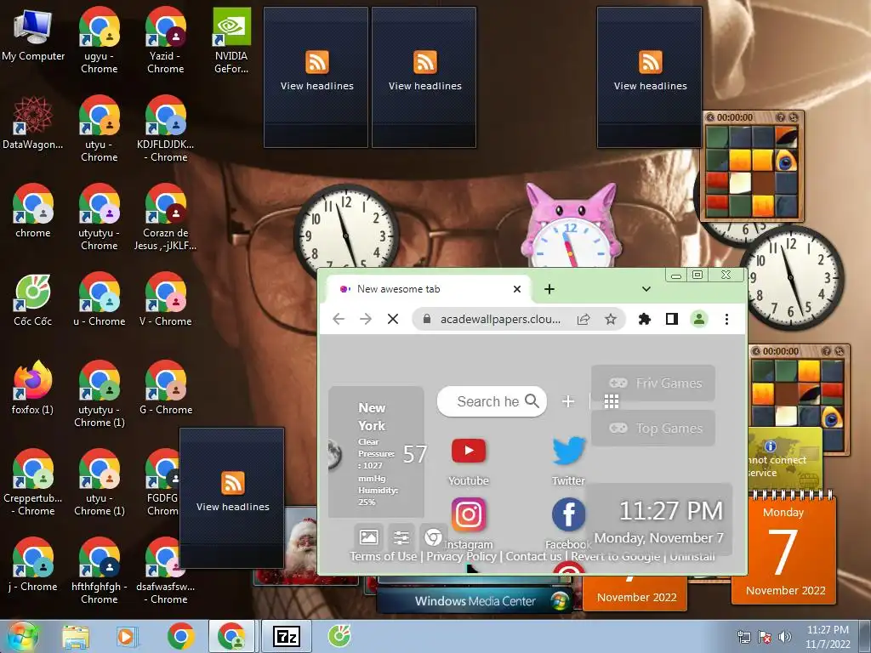
Task: Open Windows Explorer from taskbar
Action: click(x=76, y=638)
